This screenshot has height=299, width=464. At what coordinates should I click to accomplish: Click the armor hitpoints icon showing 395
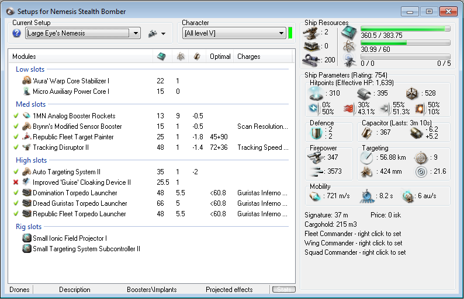click(364, 94)
